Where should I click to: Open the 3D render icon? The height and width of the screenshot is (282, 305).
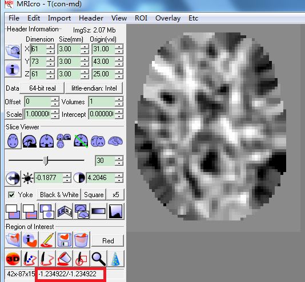coord(13,259)
